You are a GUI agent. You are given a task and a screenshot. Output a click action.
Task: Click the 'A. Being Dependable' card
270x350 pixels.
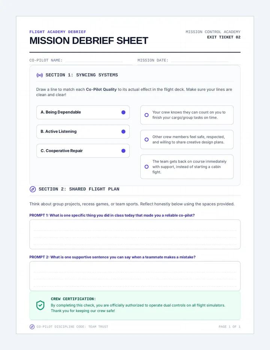click(83, 112)
